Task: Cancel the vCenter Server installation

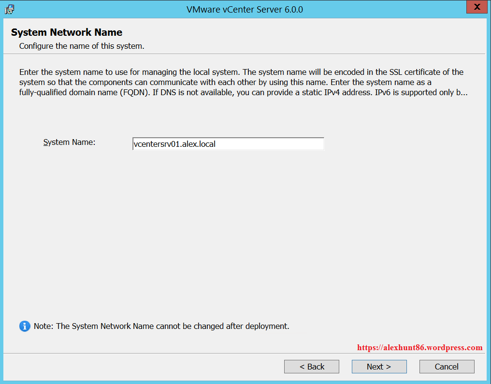Action: tap(447, 367)
